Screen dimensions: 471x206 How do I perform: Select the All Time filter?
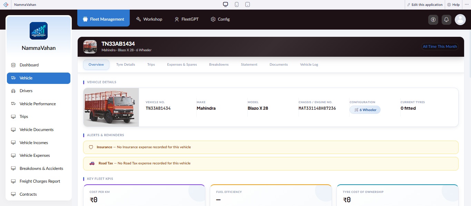pos(430,46)
